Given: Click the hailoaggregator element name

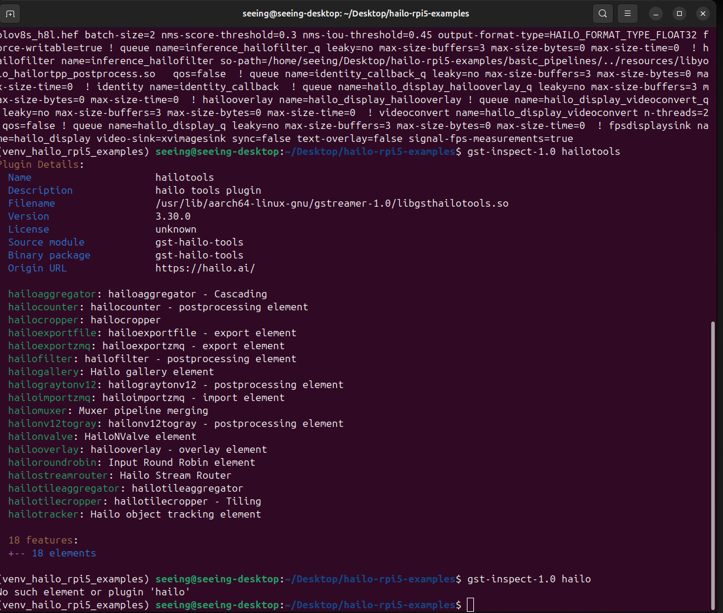Looking at the screenshot, I should [x=52, y=294].
